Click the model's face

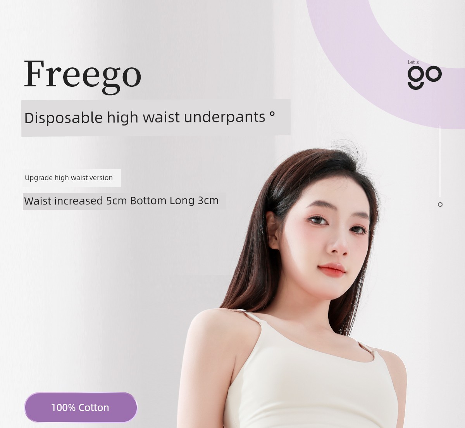329,236
